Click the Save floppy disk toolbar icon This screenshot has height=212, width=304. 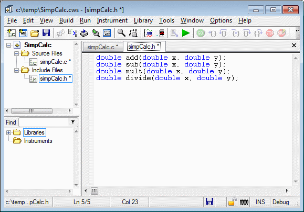tap(46, 33)
